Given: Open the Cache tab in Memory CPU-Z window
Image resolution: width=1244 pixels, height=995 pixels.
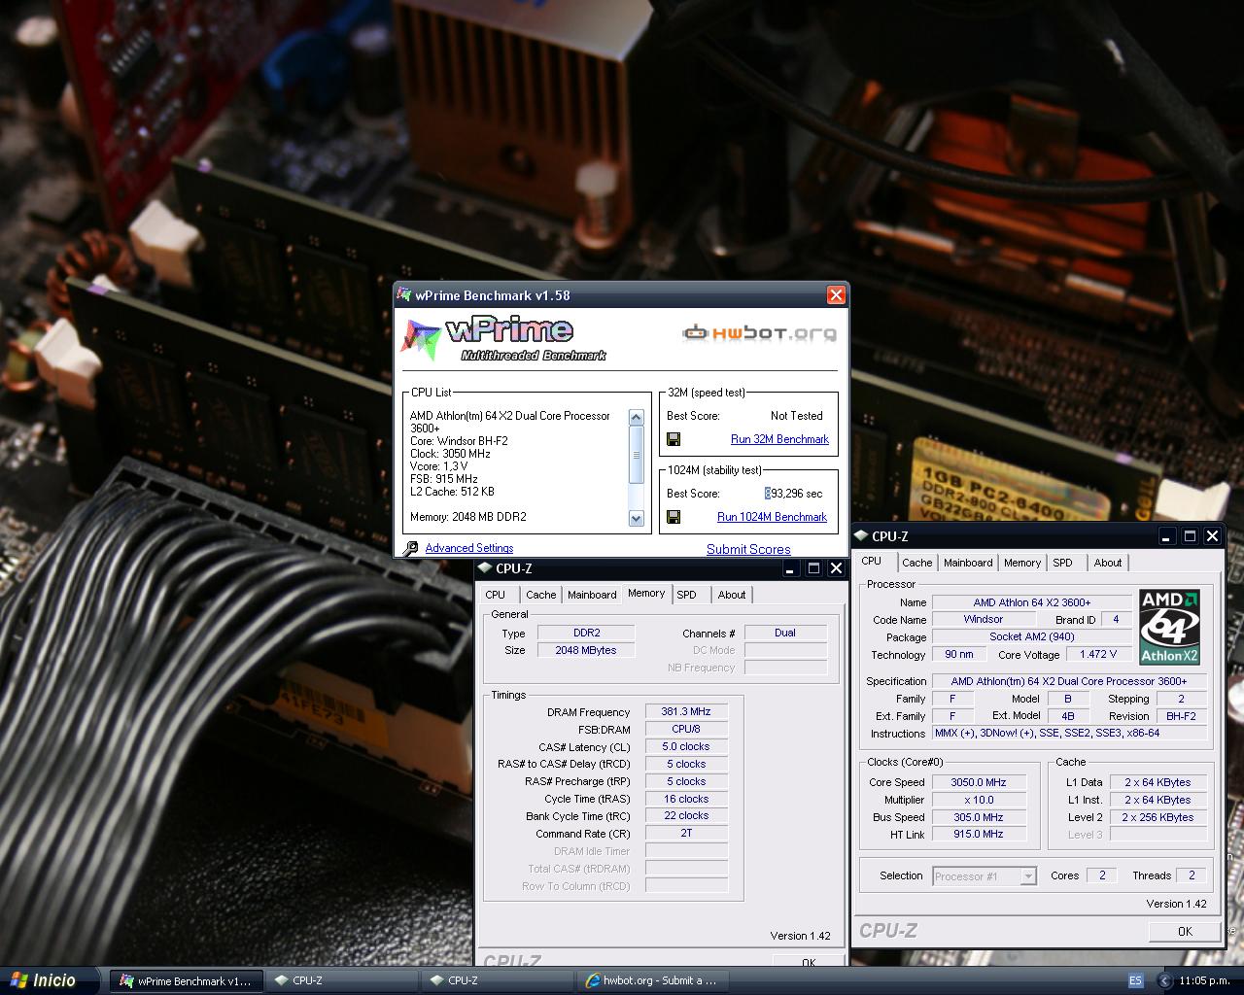Looking at the screenshot, I should coord(541,595).
